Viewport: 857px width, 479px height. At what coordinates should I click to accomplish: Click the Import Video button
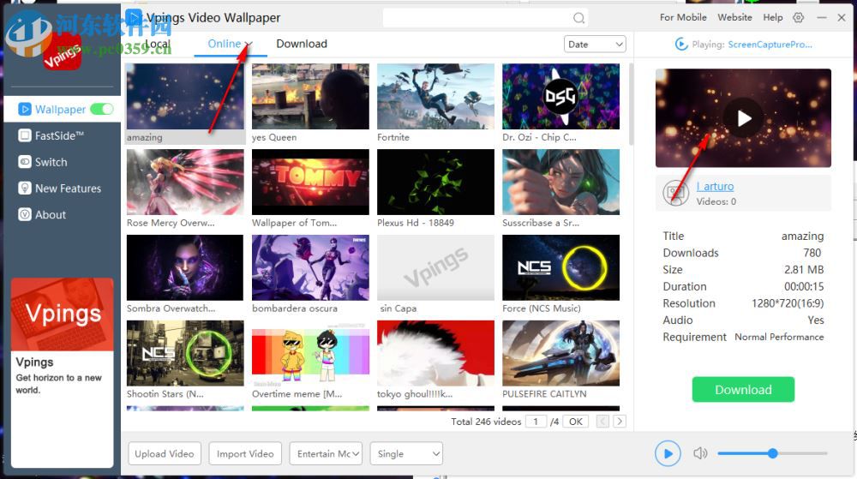245,453
